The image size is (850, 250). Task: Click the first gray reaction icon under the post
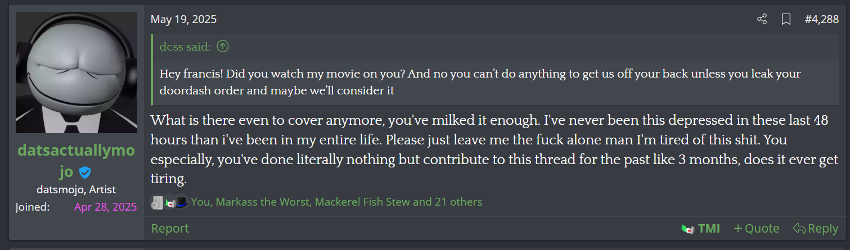coord(157,202)
